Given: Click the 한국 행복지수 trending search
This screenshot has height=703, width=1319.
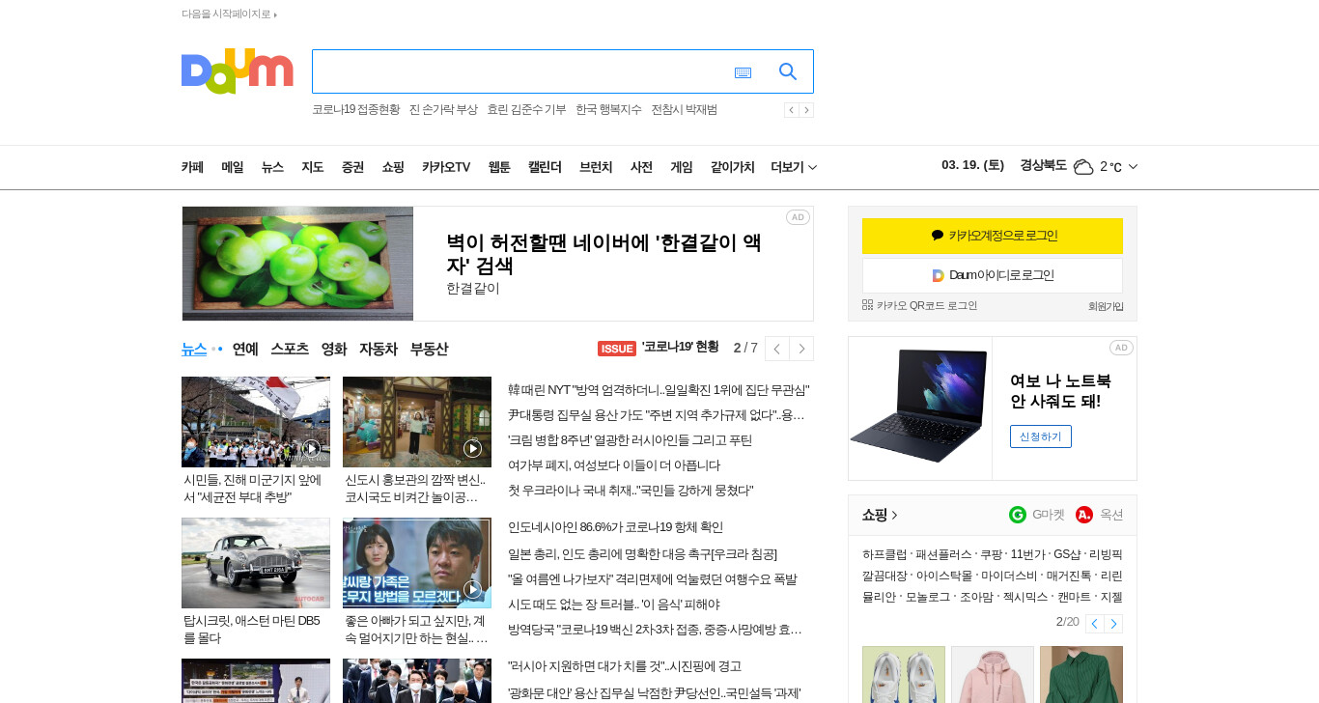Looking at the screenshot, I should click(608, 109).
